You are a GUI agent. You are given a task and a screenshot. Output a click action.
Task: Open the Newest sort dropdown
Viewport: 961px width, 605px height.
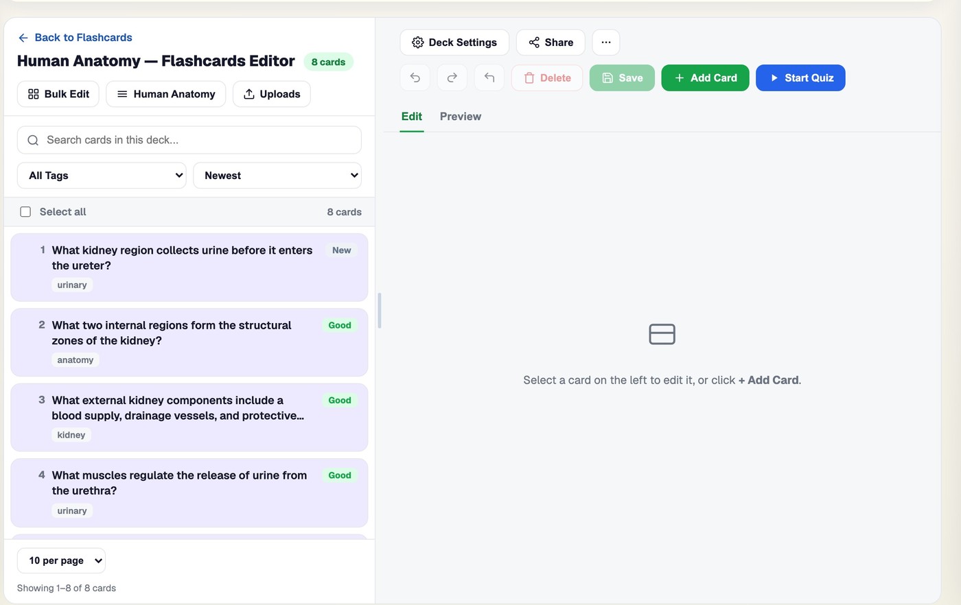tap(277, 176)
